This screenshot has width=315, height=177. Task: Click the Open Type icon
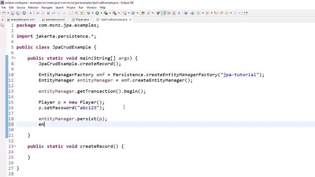[143, 13]
